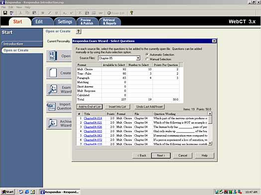Click Internet Explorer quick launch icon
The image size is (261, 195).
point(27,192)
